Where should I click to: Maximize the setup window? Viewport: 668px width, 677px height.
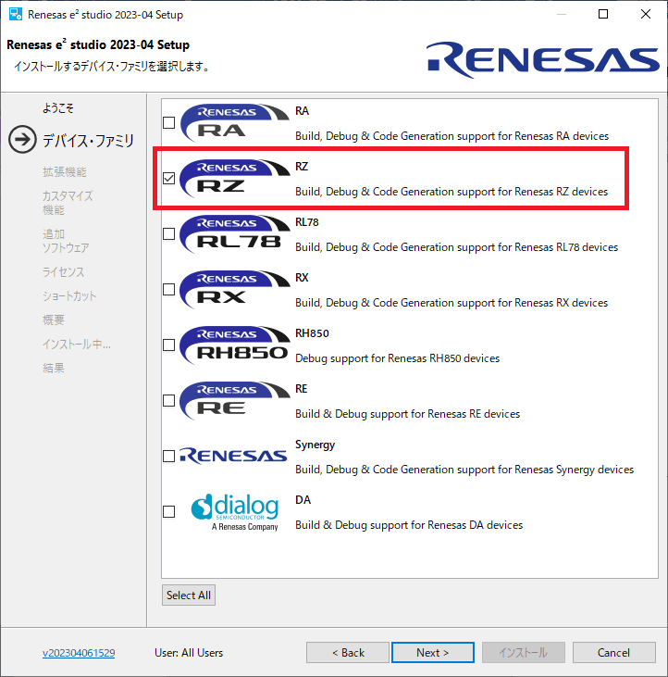[x=603, y=14]
